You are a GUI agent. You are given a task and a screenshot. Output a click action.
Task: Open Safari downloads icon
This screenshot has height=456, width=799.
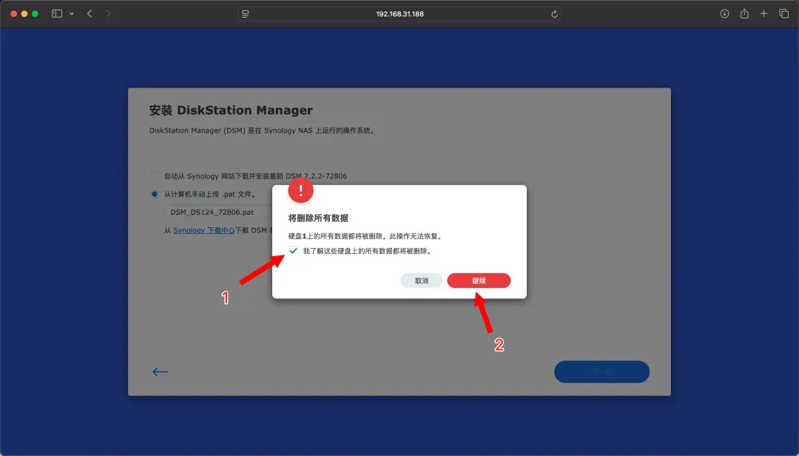(x=724, y=14)
